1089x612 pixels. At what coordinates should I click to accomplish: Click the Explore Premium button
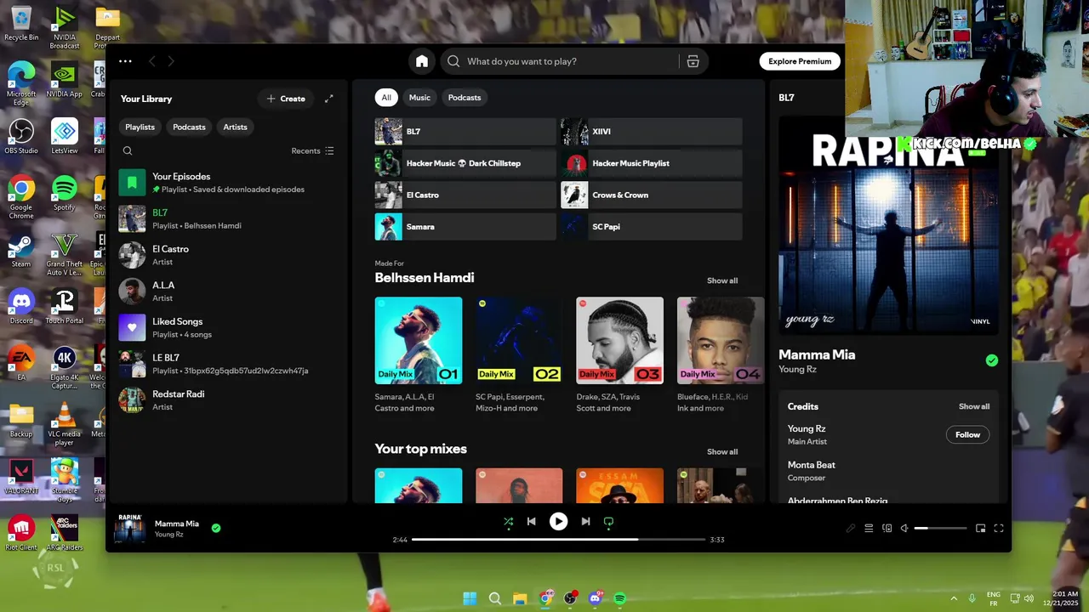click(x=800, y=61)
